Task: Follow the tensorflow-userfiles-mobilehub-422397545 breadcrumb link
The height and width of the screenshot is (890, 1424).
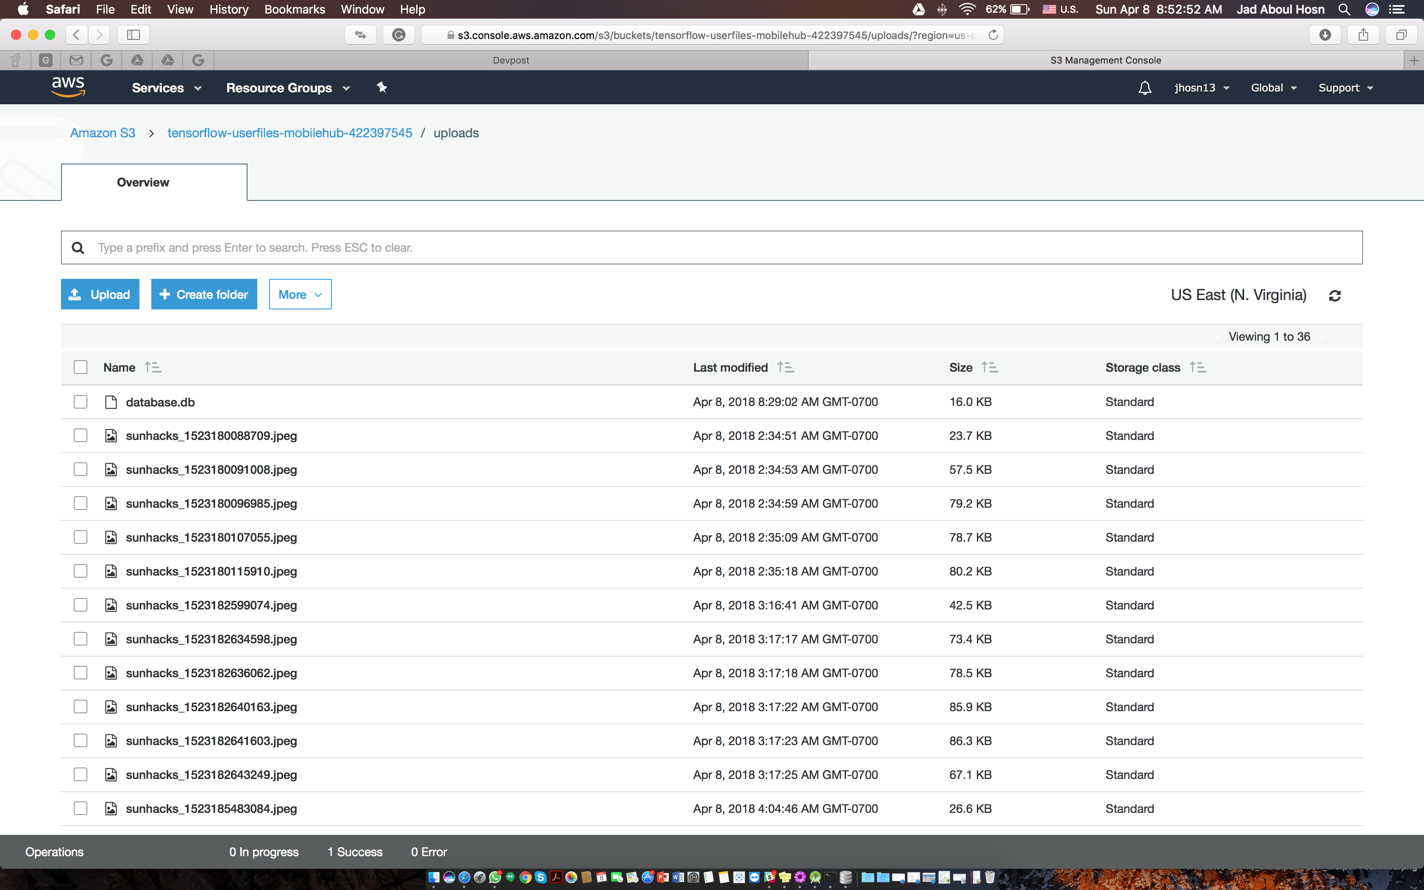Action: point(289,133)
